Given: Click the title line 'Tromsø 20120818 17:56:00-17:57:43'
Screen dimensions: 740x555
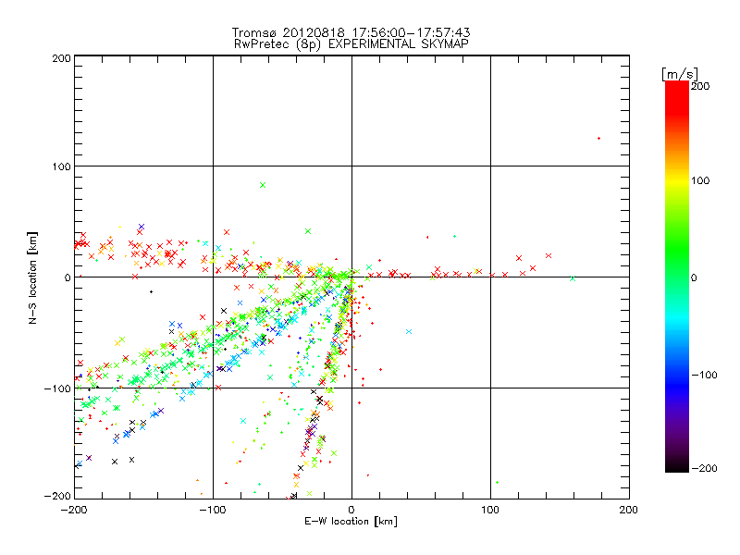Looking at the screenshot, I should coord(351,32).
